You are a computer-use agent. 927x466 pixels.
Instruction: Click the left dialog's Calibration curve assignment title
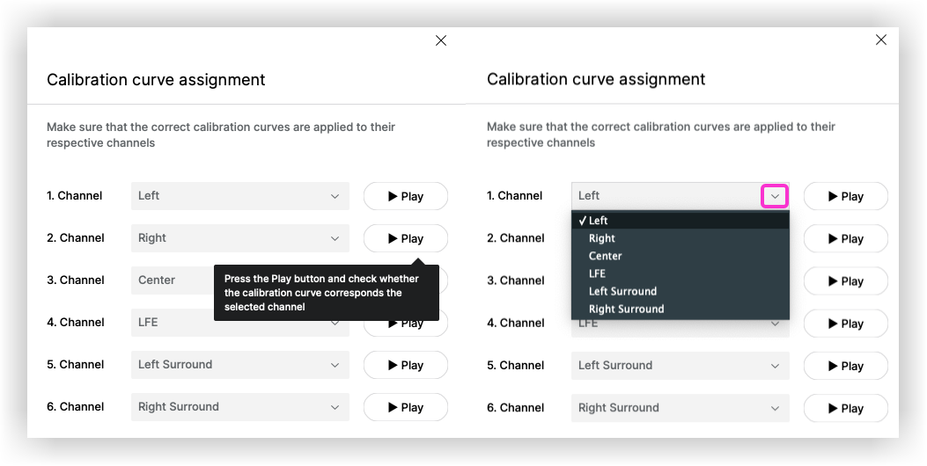[156, 80]
